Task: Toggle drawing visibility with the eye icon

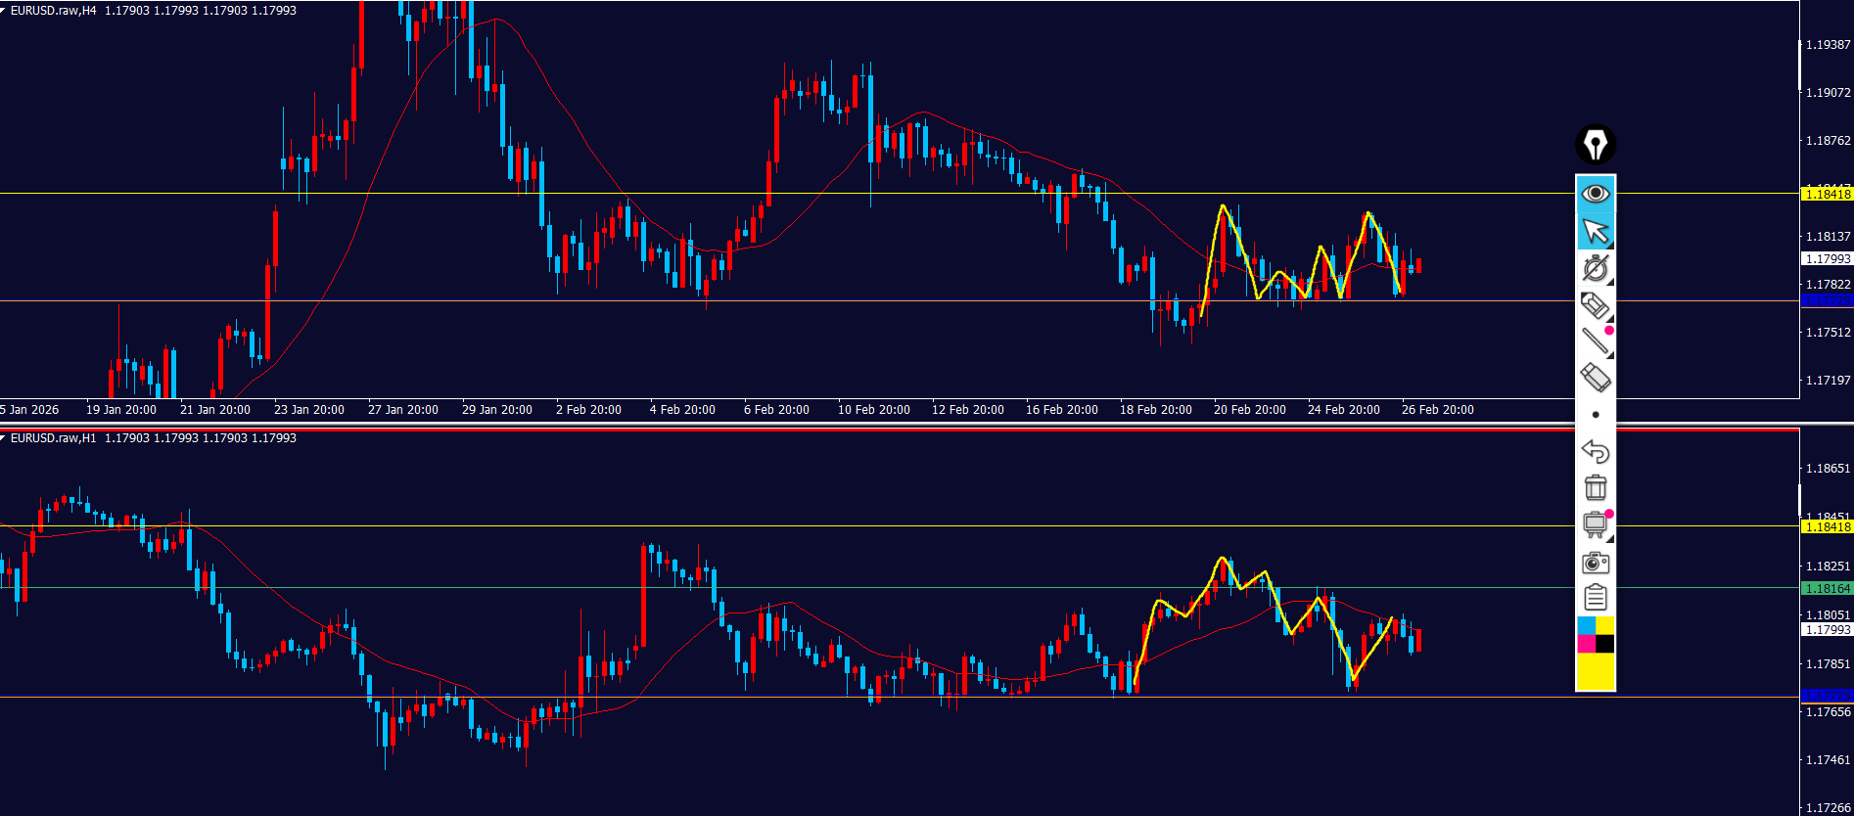Action: pos(1596,194)
